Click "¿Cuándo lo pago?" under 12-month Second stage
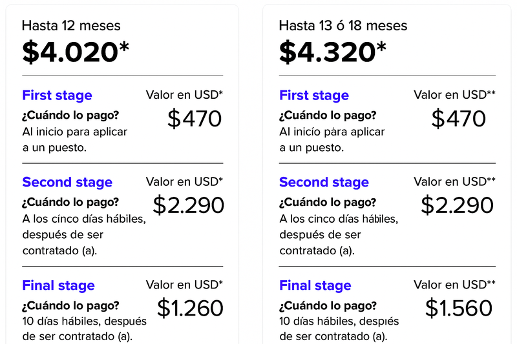Screen dimensions: 517x344 pos(70,201)
